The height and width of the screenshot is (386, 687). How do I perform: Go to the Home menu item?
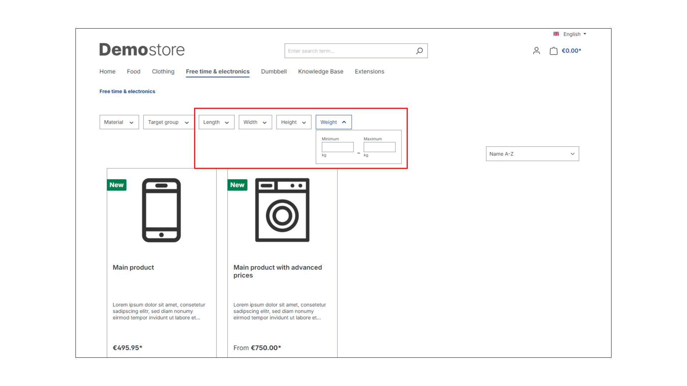pos(107,71)
